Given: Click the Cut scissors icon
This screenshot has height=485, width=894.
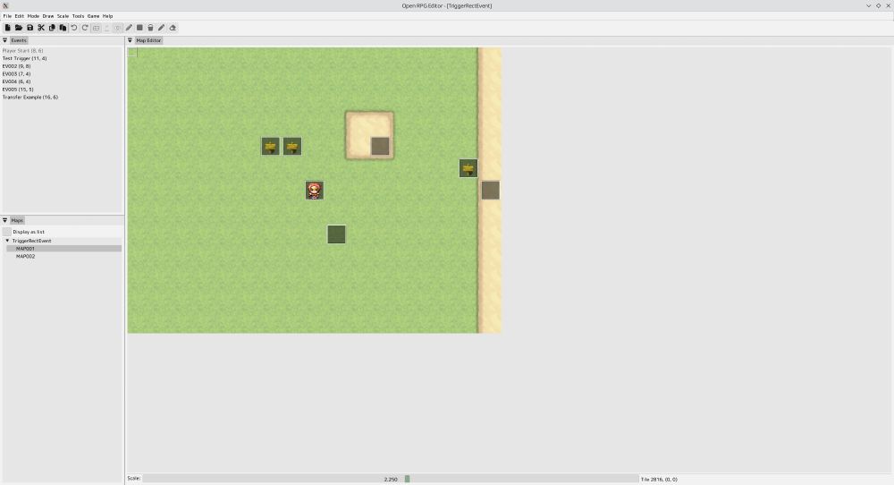Looking at the screenshot, I should (x=41, y=28).
